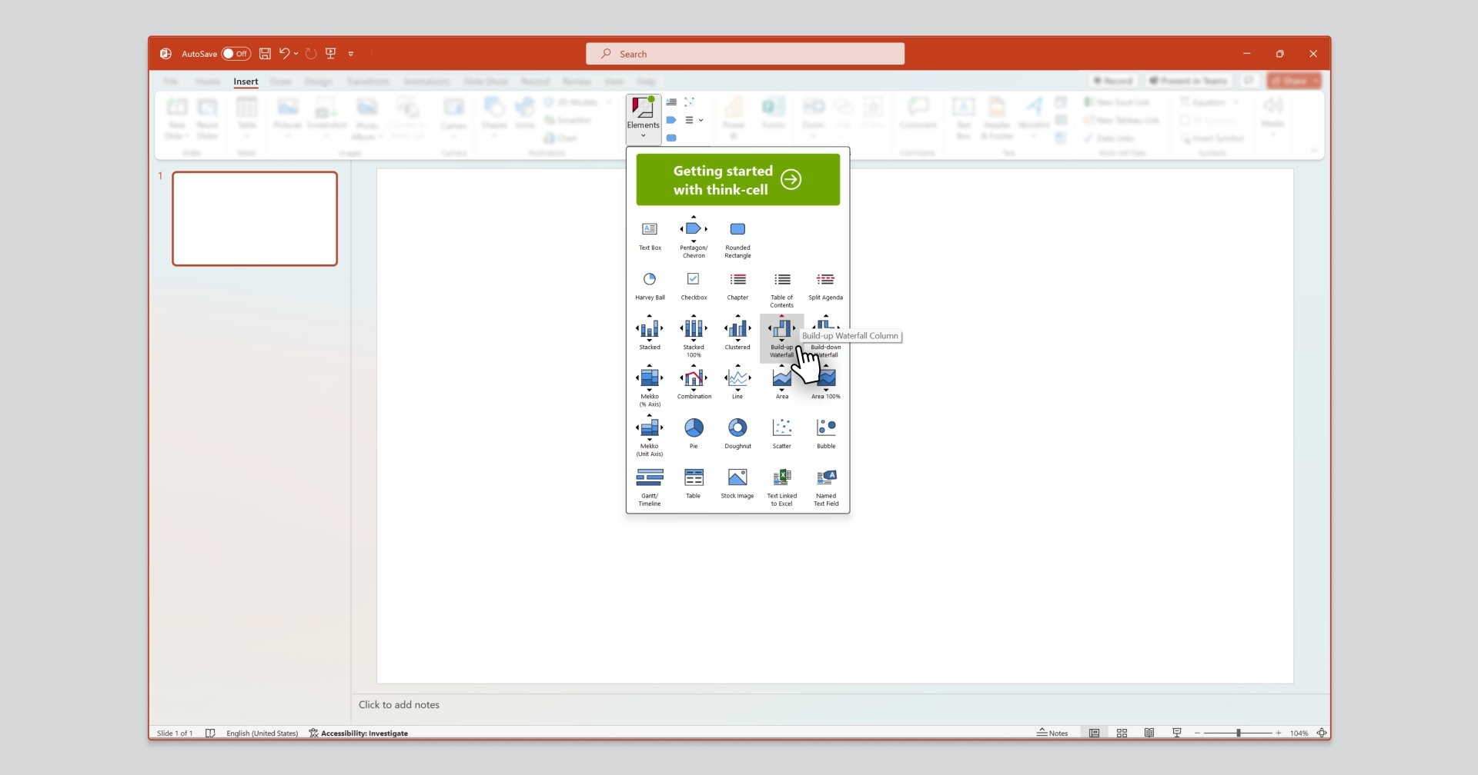This screenshot has height=775, width=1478.
Task: Click Accessibility: Investigate in status bar
Action: 358,733
